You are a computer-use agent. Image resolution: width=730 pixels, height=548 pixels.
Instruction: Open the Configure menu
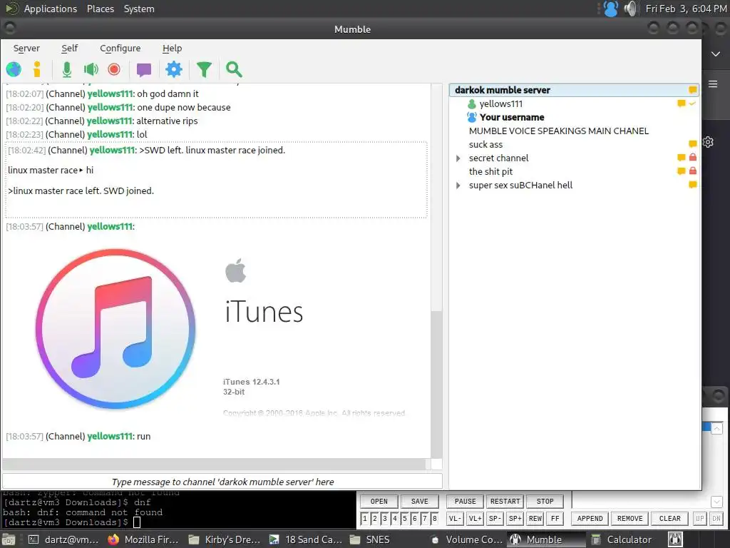tap(120, 49)
